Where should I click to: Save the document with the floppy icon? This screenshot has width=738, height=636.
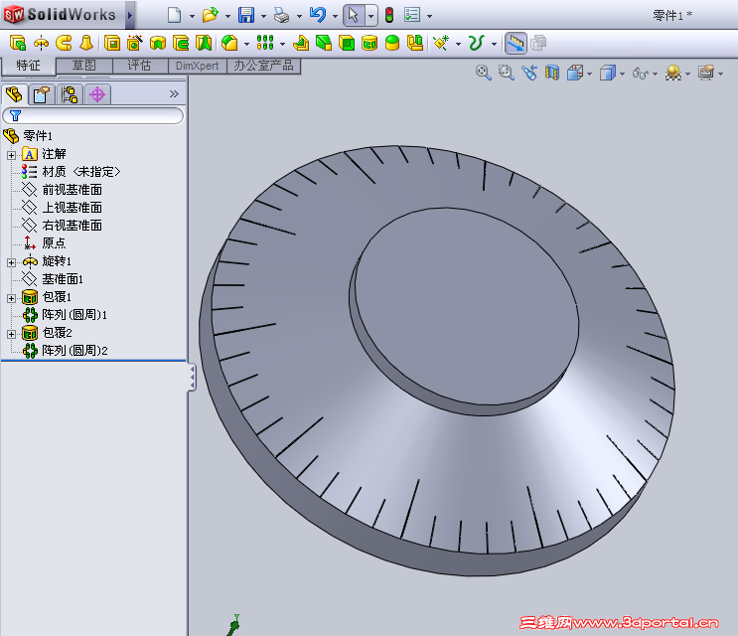click(246, 15)
